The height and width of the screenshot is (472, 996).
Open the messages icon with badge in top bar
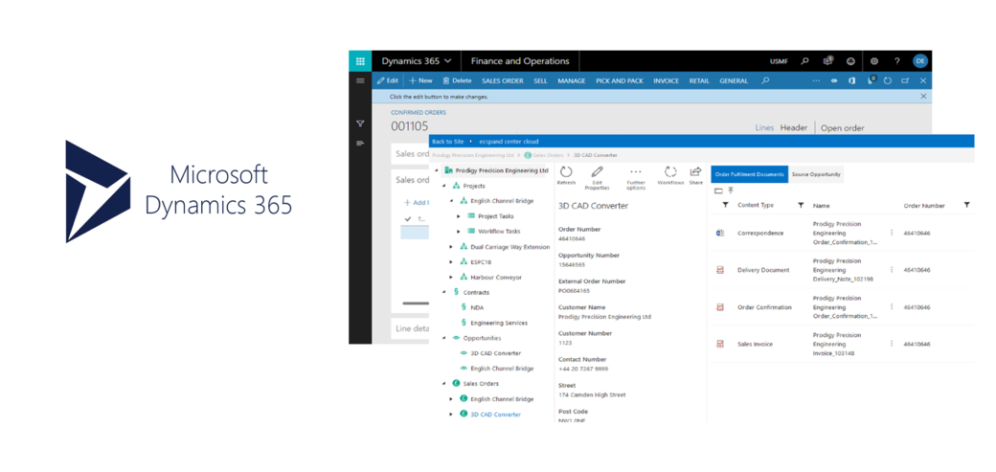click(827, 61)
